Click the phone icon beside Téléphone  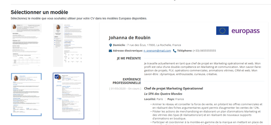[175, 51]
